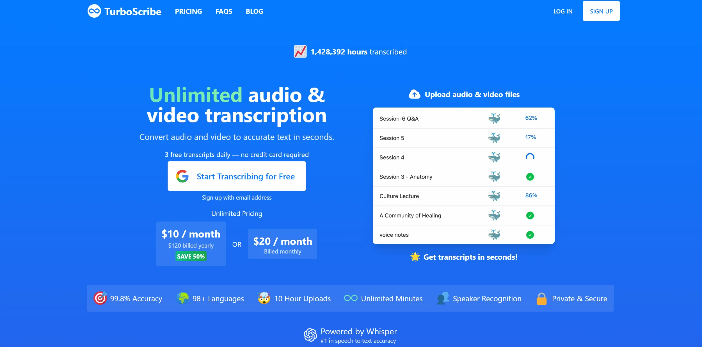Screen dimensions: 702x347
Task: Open the FAQS page
Action: (223, 11)
